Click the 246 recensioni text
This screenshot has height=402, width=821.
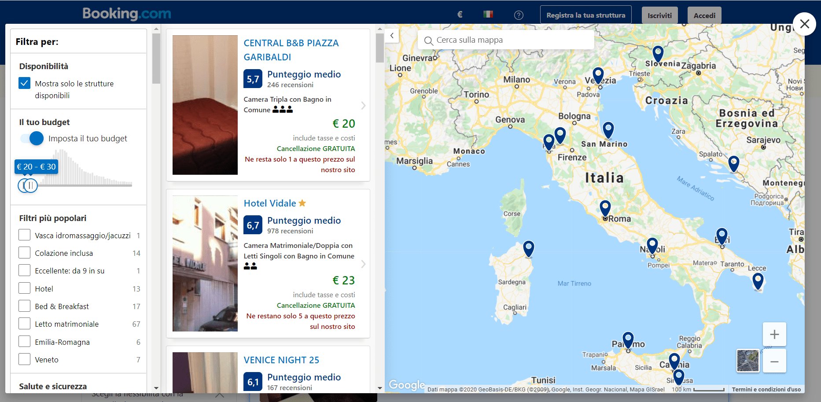[290, 85]
